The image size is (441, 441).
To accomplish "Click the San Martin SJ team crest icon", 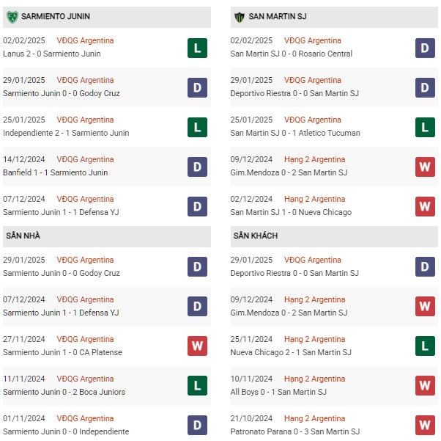I will [240, 17].
